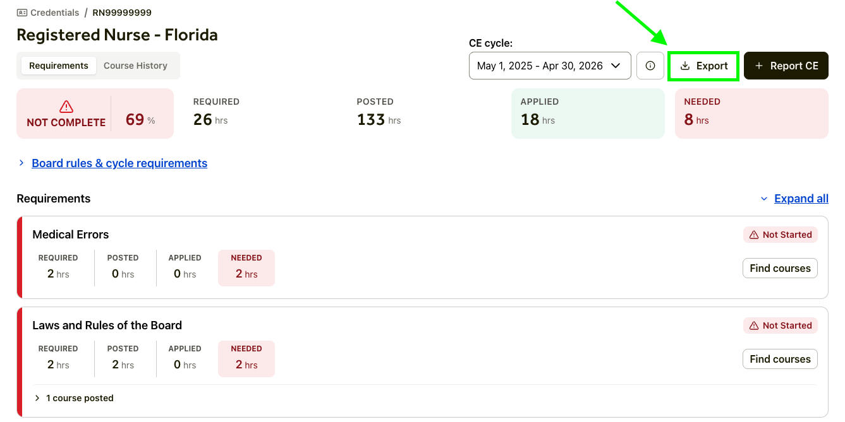
Task: Click the CE cycle info icon
Action: point(650,66)
